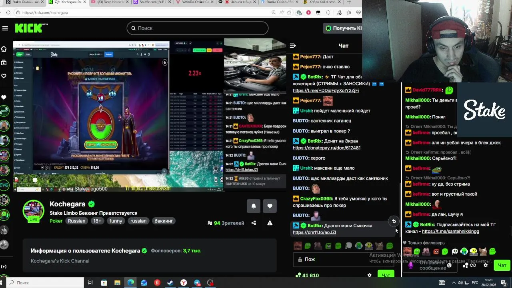
Task: Open the donatepay.ru/don/612481 link in chat
Action: point(326,148)
